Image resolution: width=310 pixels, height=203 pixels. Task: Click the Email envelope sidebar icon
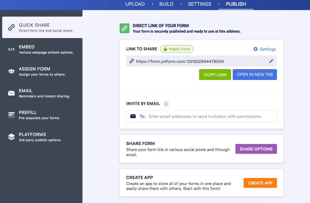click(11, 93)
